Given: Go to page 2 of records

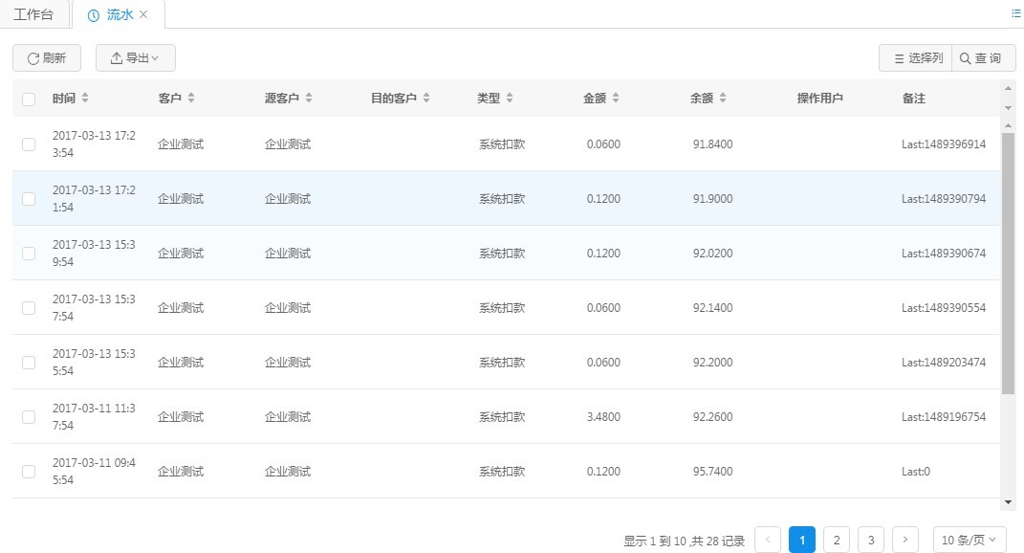Looking at the screenshot, I should (837, 540).
